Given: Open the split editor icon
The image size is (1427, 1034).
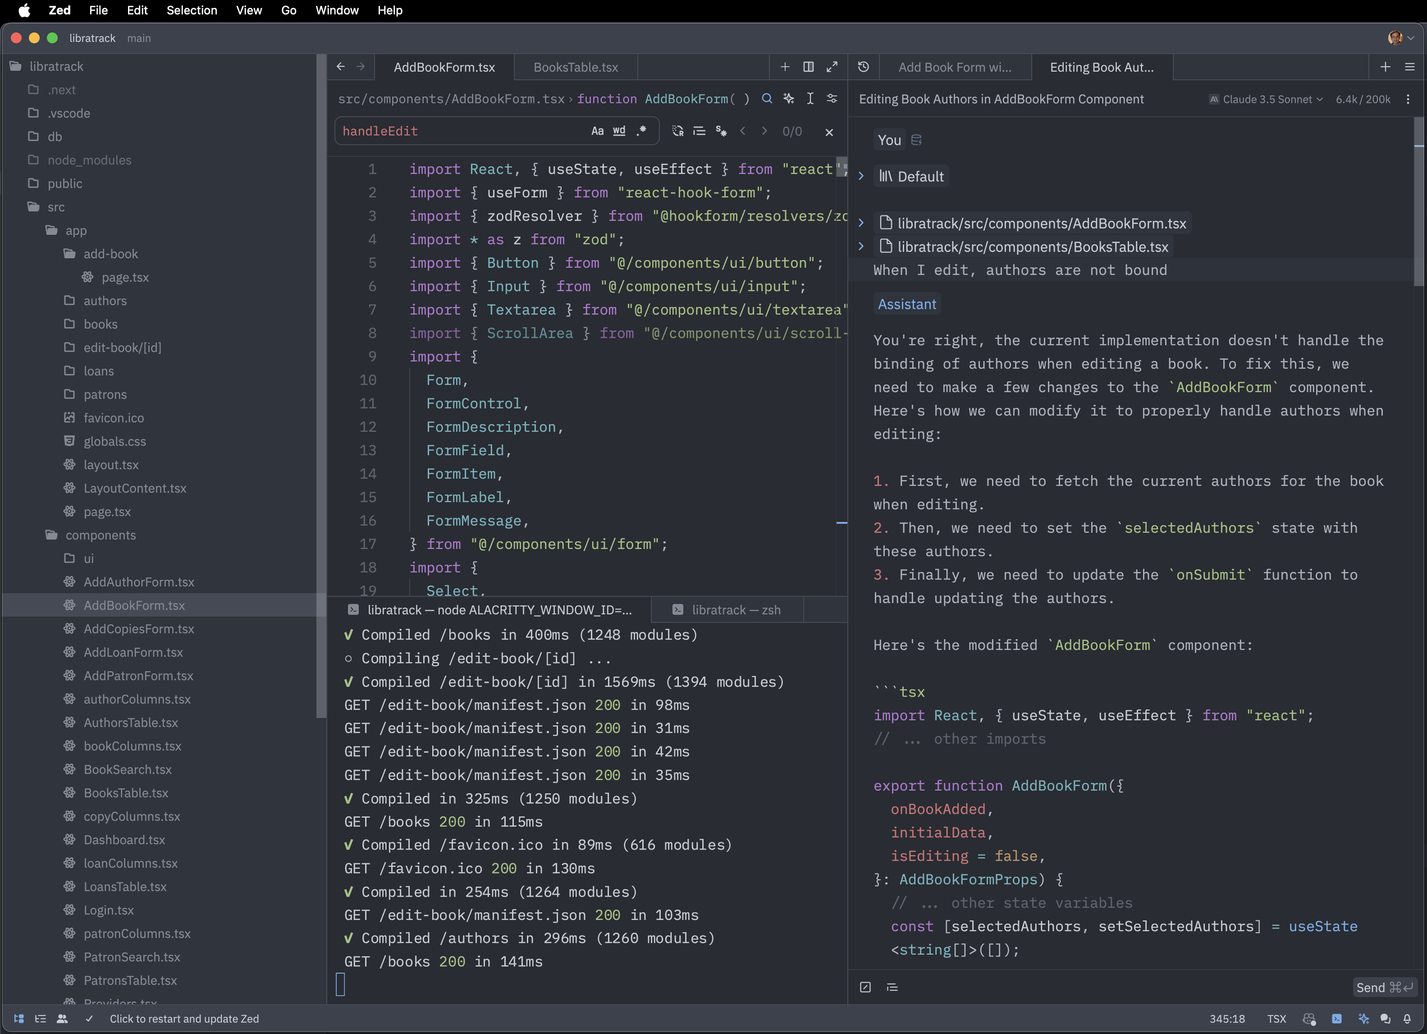Looking at the screenshot, I should (809, 68).
